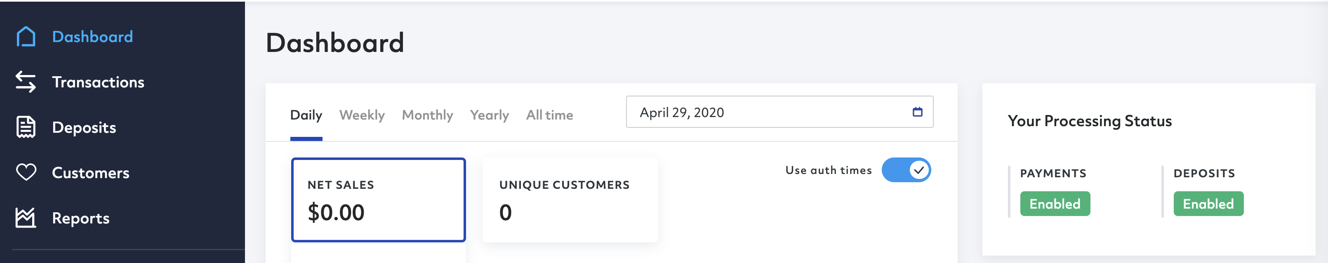
Task: Go to Customers in the sidebar
Action: coord(91,173)
